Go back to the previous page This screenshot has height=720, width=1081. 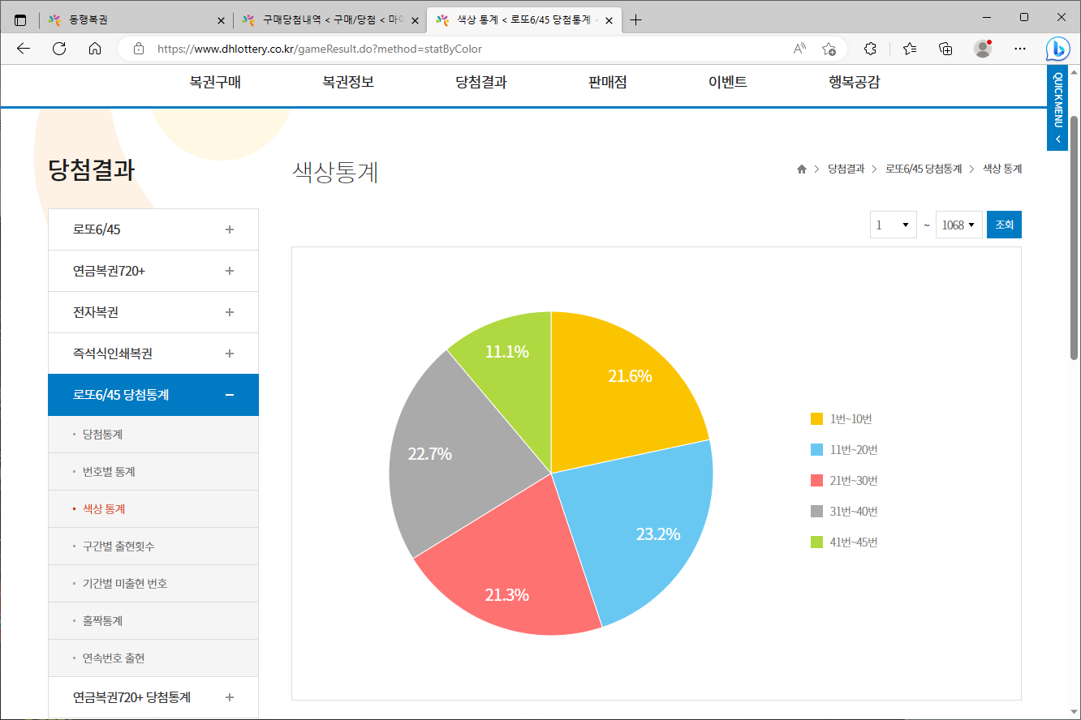[23, 49]
